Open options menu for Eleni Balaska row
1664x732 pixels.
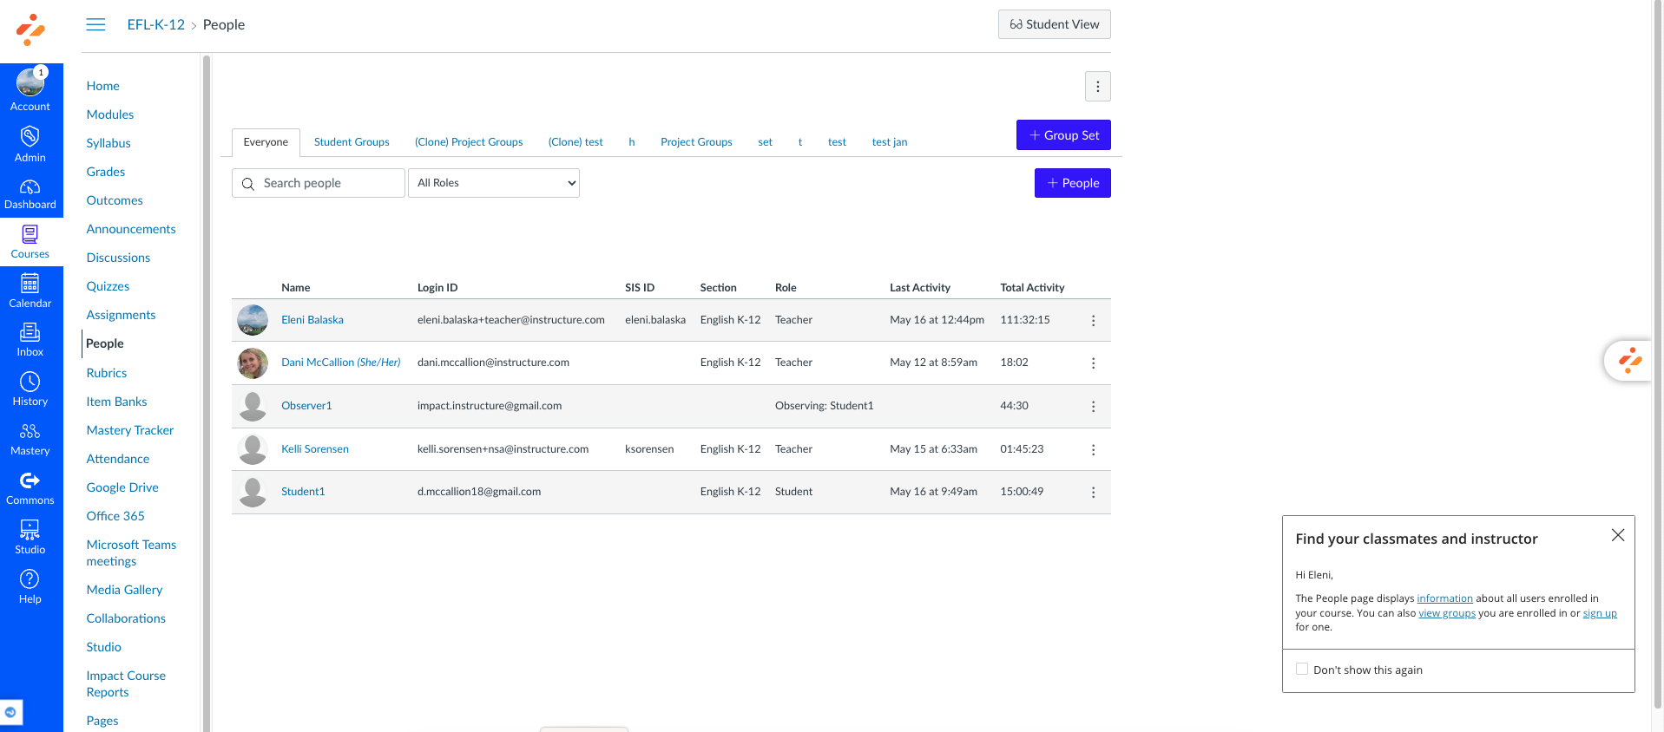1093,320
